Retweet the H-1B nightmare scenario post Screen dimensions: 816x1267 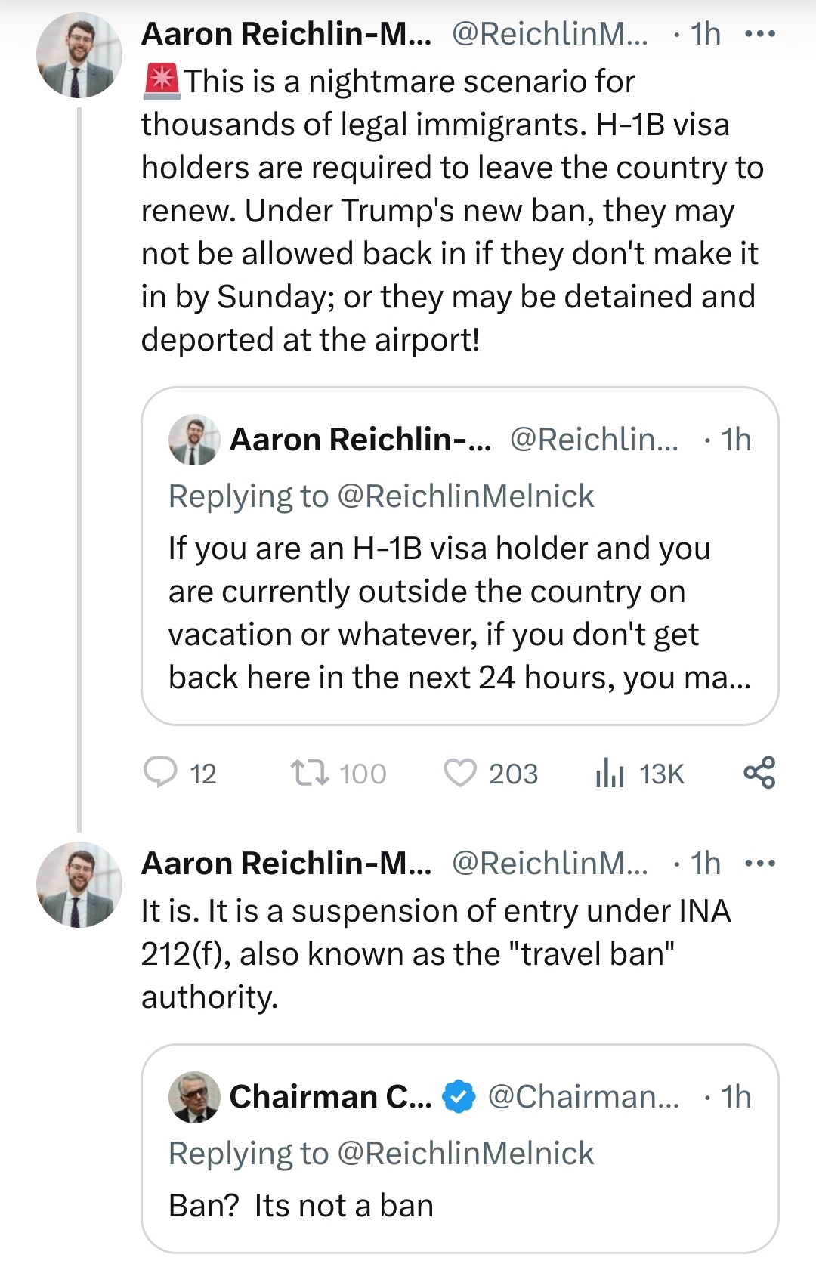(309, 773)
